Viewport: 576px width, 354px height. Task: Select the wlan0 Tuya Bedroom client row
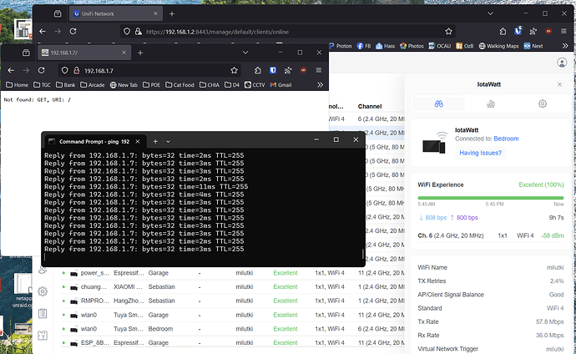pyautogui.click(x=232, y=329)
